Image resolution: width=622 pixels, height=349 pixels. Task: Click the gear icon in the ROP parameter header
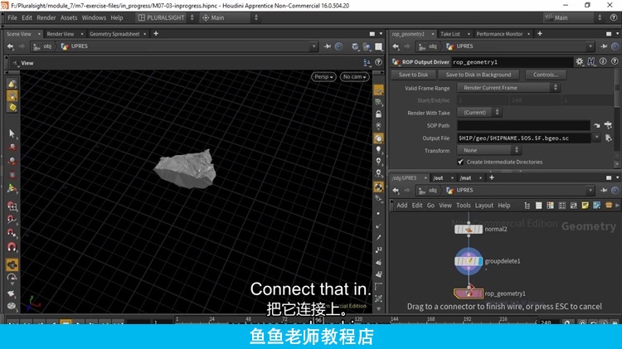click(x=581, y=62)
